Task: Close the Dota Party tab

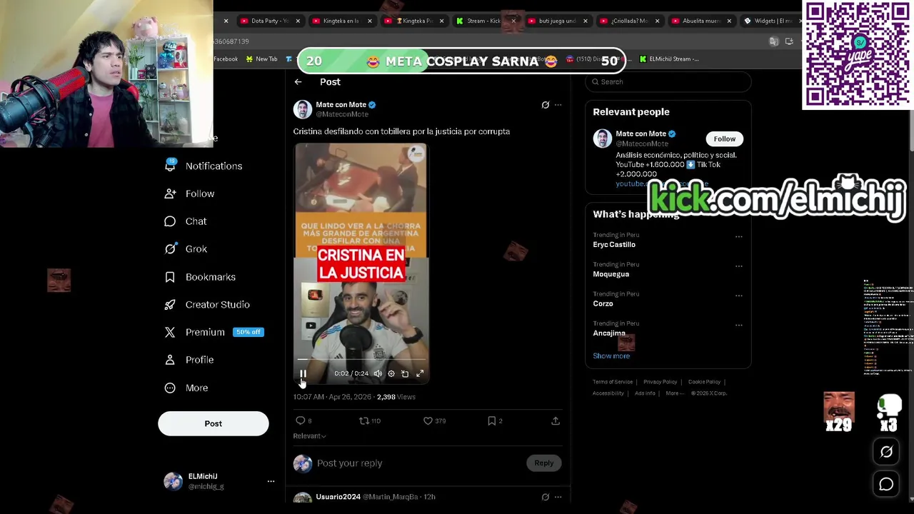Action: (298, 21)
